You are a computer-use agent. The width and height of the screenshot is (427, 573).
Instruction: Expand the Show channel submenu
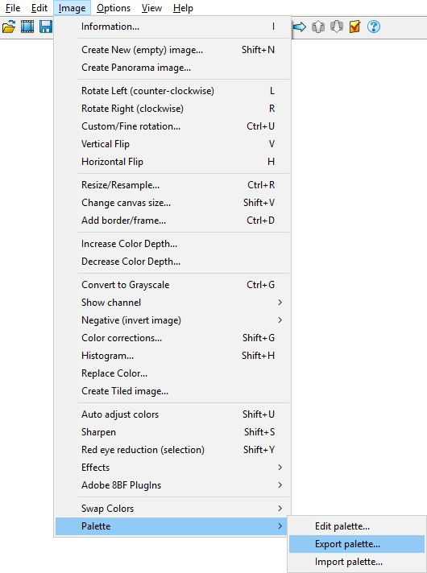[x=172, y=303]
